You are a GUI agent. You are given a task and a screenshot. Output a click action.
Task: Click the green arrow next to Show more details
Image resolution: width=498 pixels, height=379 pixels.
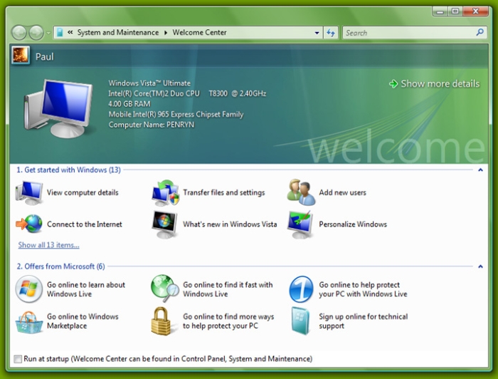coord(393,84)
